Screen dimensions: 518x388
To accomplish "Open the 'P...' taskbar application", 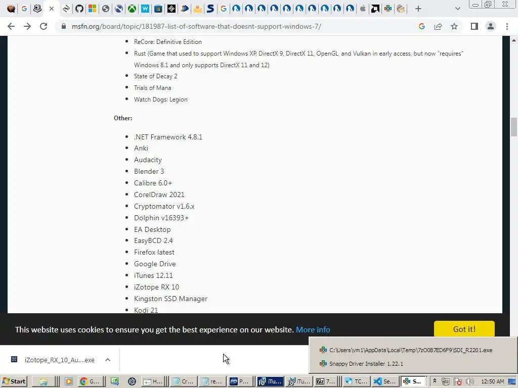I will pyautogui.click(x=240, y=381).
